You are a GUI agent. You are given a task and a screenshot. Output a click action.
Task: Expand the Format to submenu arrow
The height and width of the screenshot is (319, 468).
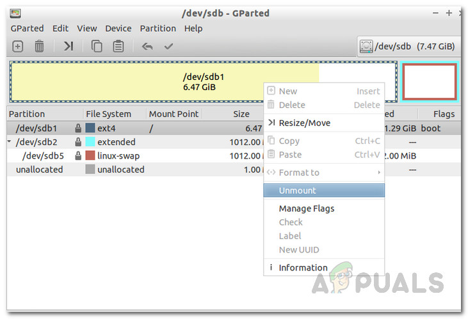[379, 173]
